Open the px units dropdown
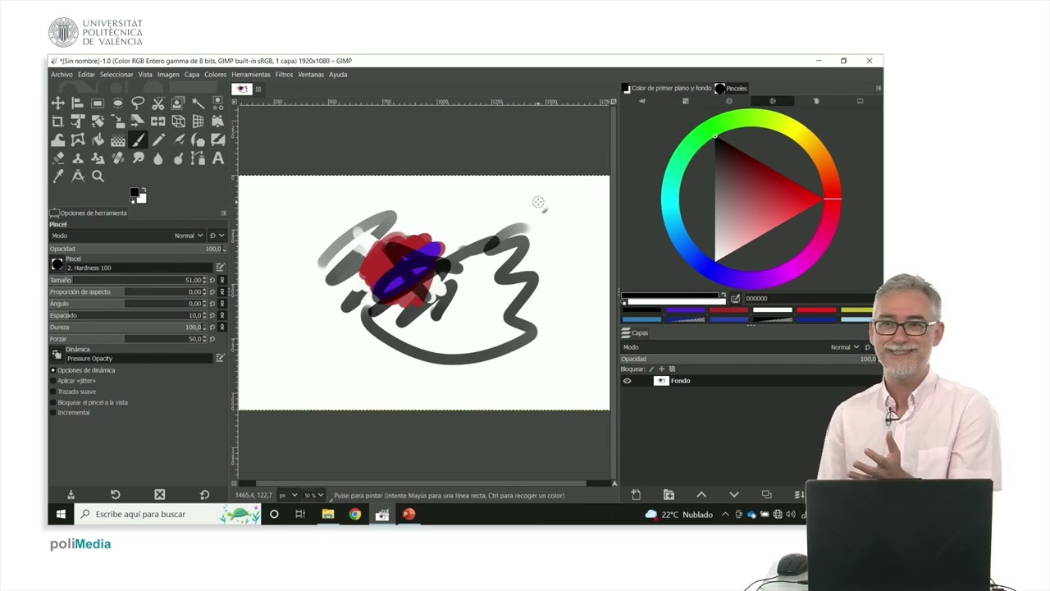 click(x=288, y=496)
